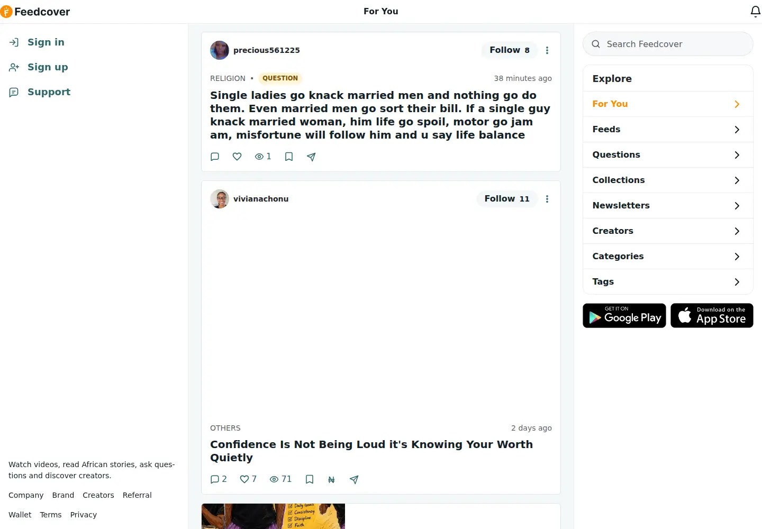Select For You in Explore
Image resolution: width=762 pixels, height=529 pixels.
point(668,104)
